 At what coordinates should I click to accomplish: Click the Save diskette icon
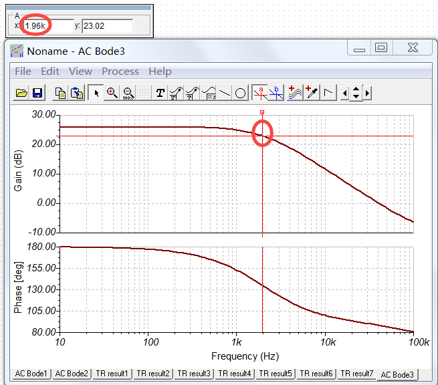point(37,93)
